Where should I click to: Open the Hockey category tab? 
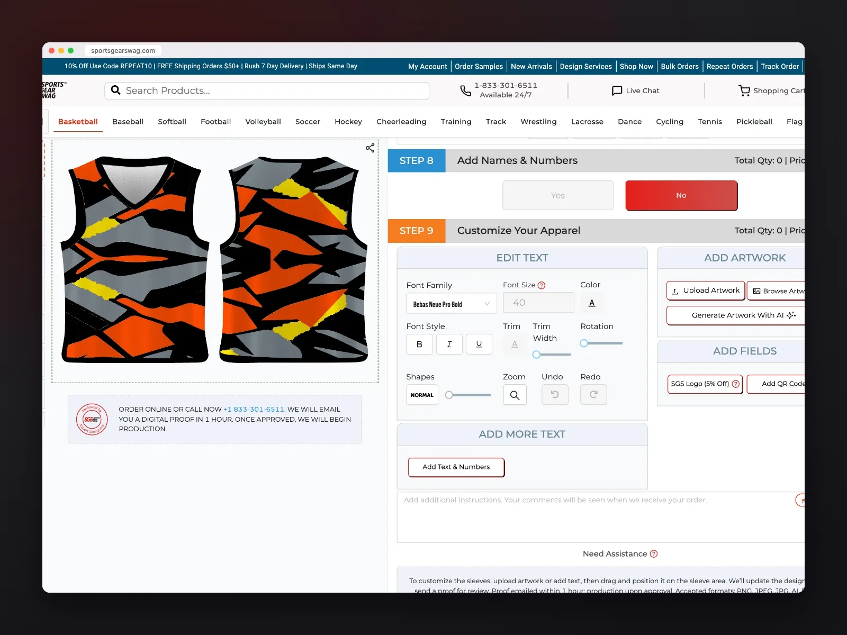tap(348, 122)
